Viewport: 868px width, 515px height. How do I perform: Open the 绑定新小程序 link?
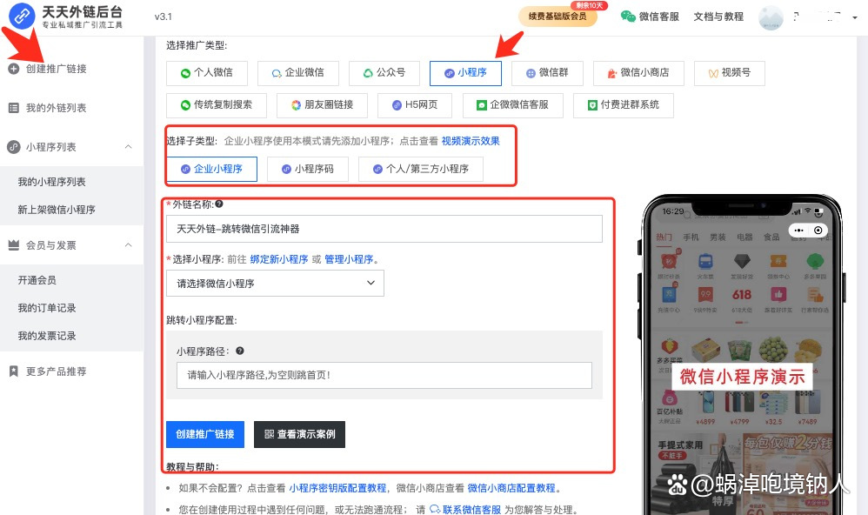[279, 259]
